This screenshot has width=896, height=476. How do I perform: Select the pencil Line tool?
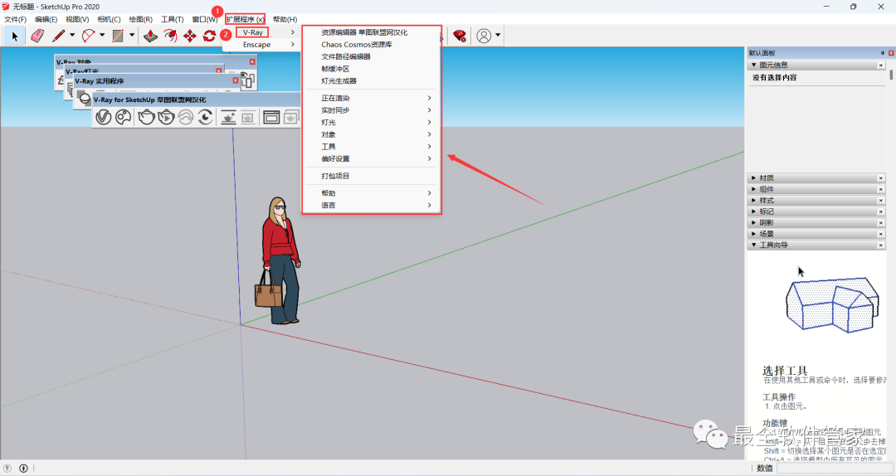pyautogui.click(x=58, y=36)
